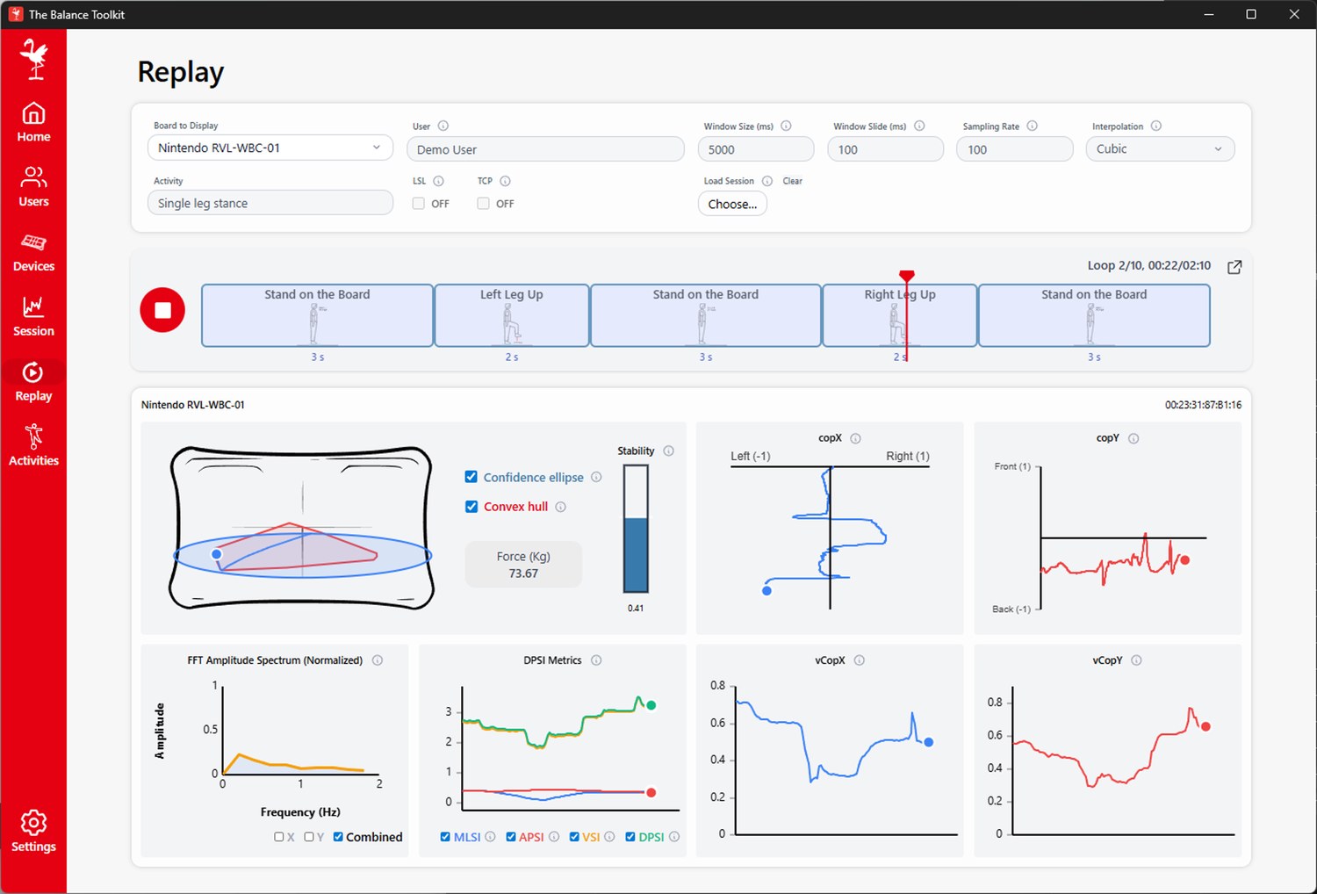Click Choose... to load a session
Viewport: 1317px width, 894px height.
pyautogui.click(x=732, y=204)
